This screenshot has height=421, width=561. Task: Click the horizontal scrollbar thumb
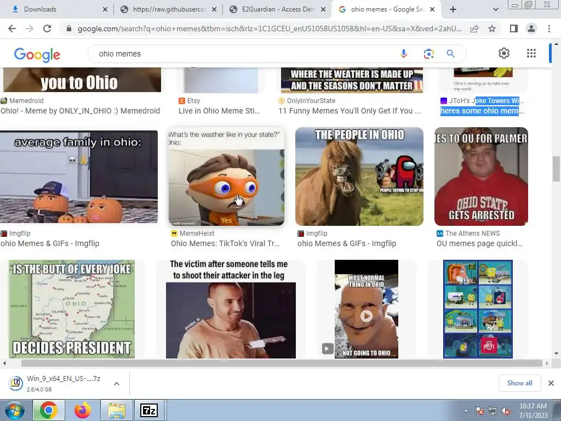pyautogui.click(x=282, y=363)
